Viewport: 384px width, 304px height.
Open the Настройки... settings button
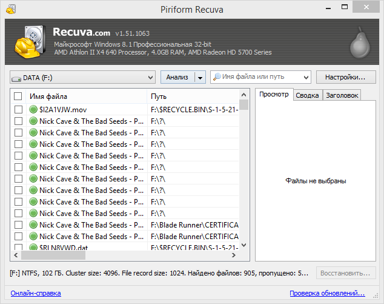(346, 77)
